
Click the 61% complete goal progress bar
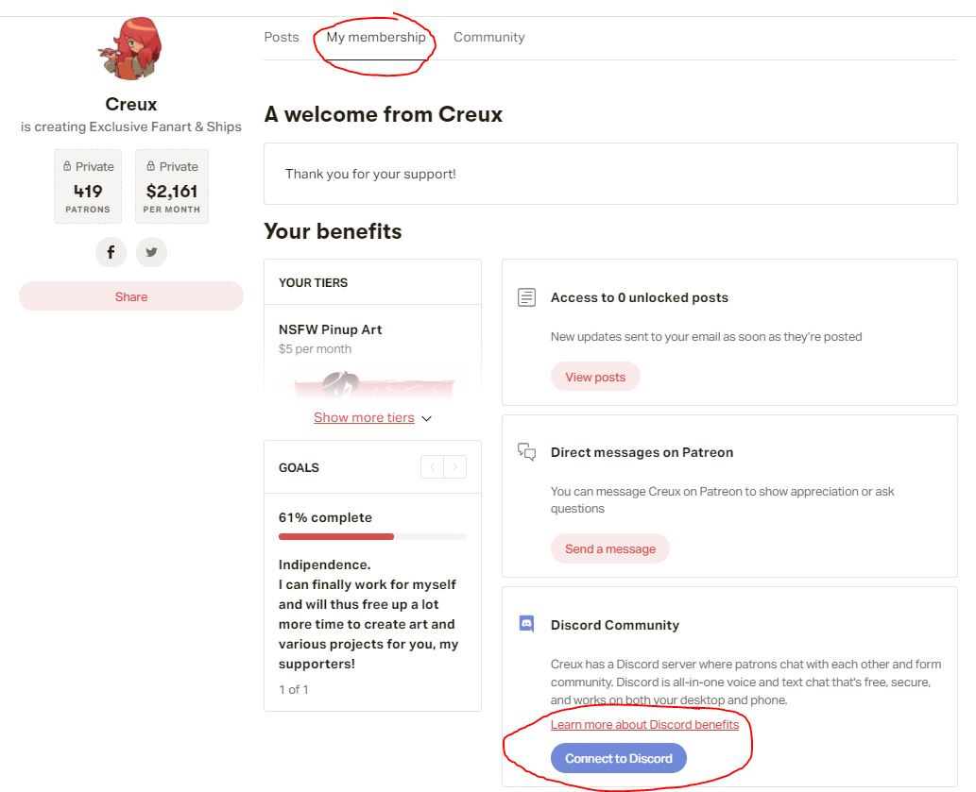(x=372, y=536)
